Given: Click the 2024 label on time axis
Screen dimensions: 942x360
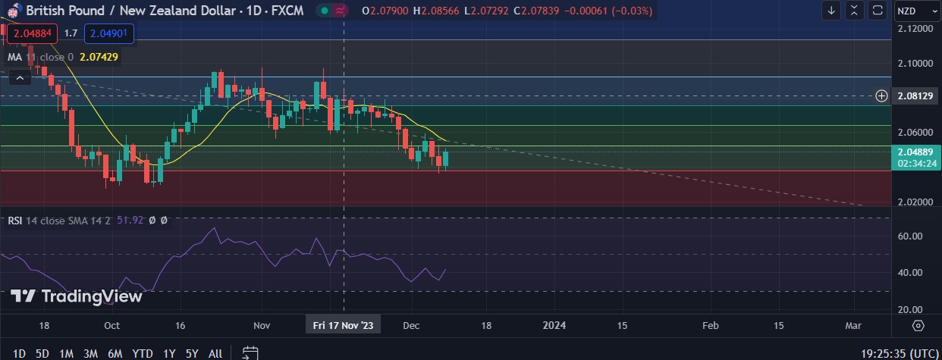Looking at the screenshot, I should click(555, 325).
